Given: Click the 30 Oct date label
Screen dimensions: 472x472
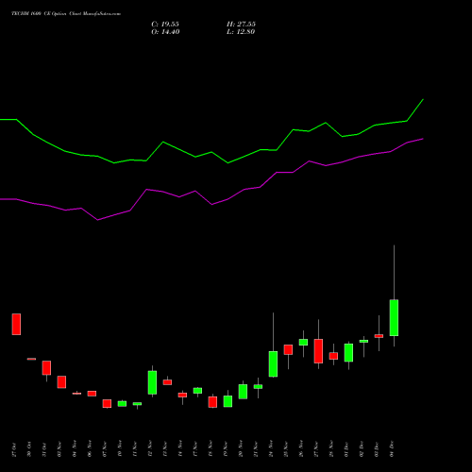Looking at the screenshot, I should point(29,449).
